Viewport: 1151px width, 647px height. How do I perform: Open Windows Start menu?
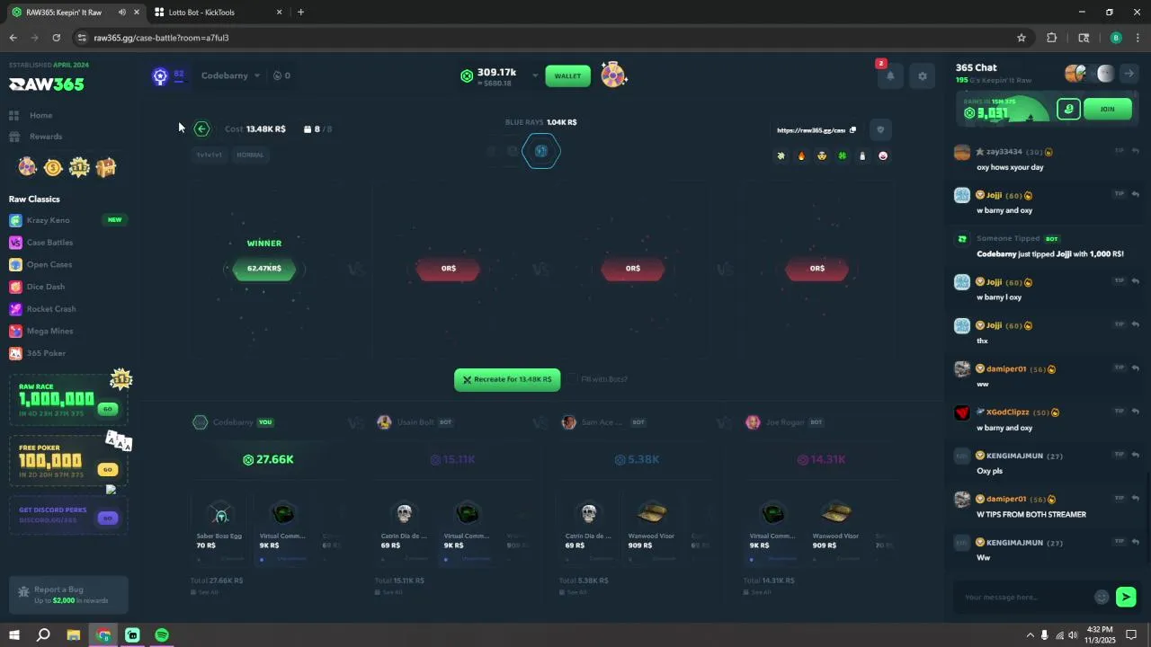coord(13,635)
